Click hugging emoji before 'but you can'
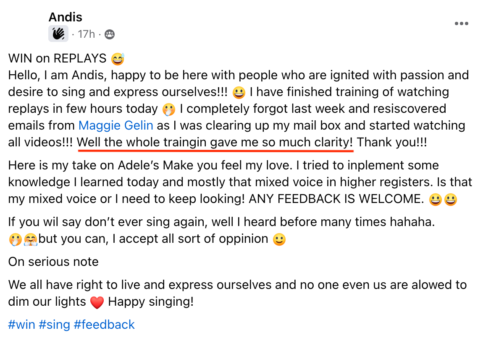Screen dimensions: 483x338 [x=31, y=239]
